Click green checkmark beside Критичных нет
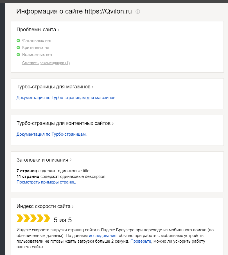The width and height of the screenshot is (228, 255). pos(18,48)
